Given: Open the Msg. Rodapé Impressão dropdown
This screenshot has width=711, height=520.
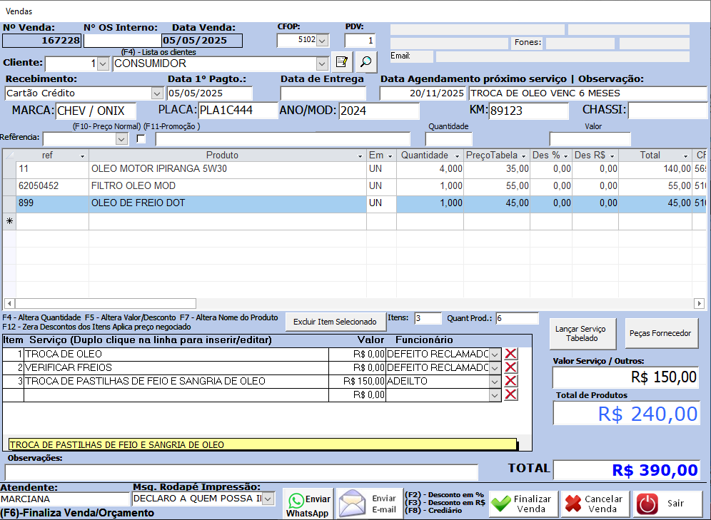Looking at the screenshot, I should [x=268, y=499].
